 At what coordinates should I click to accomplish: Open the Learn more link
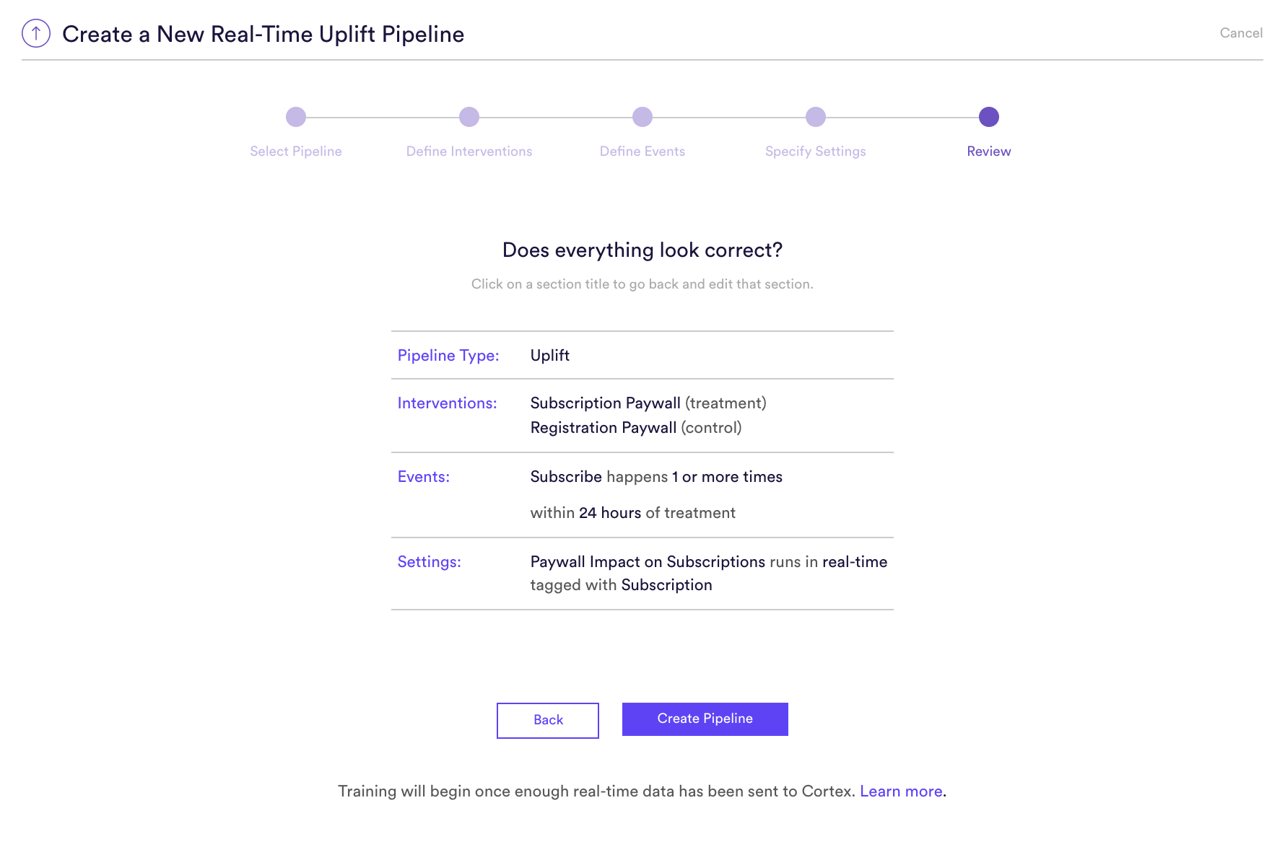901,791
